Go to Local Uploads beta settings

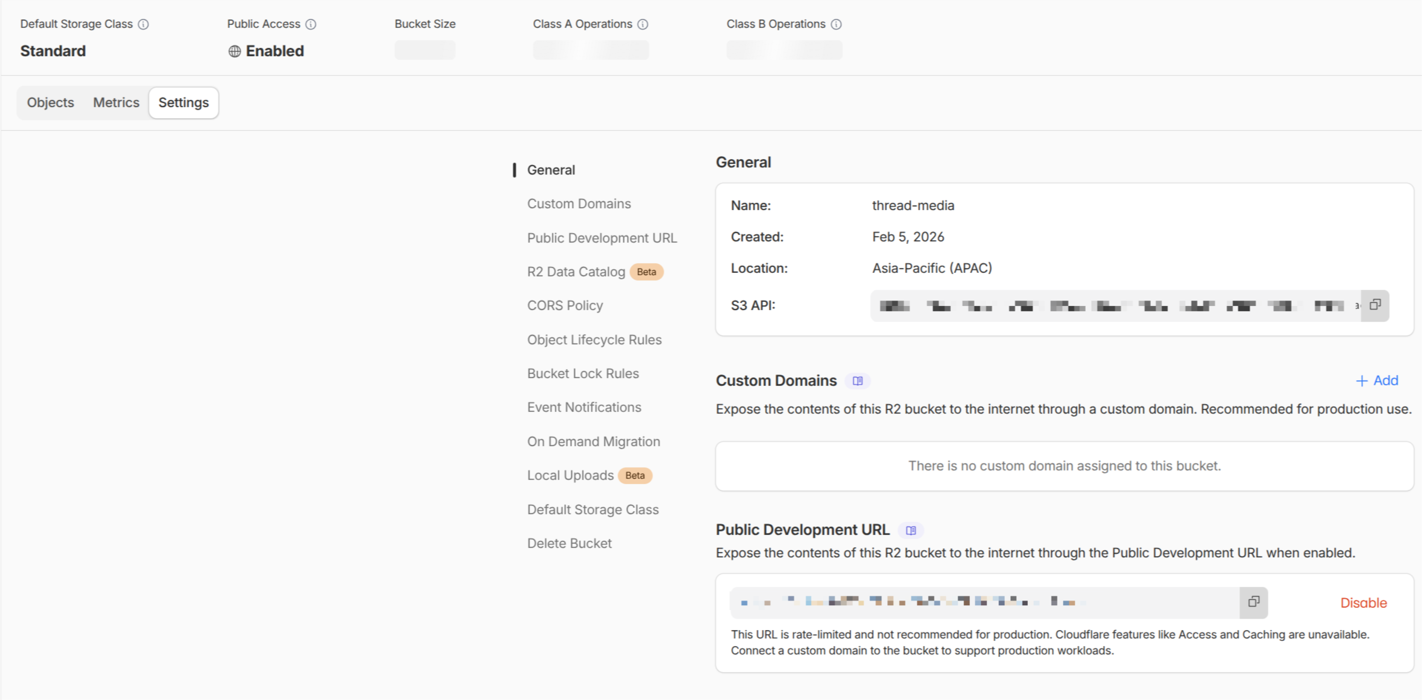(570, 475)
